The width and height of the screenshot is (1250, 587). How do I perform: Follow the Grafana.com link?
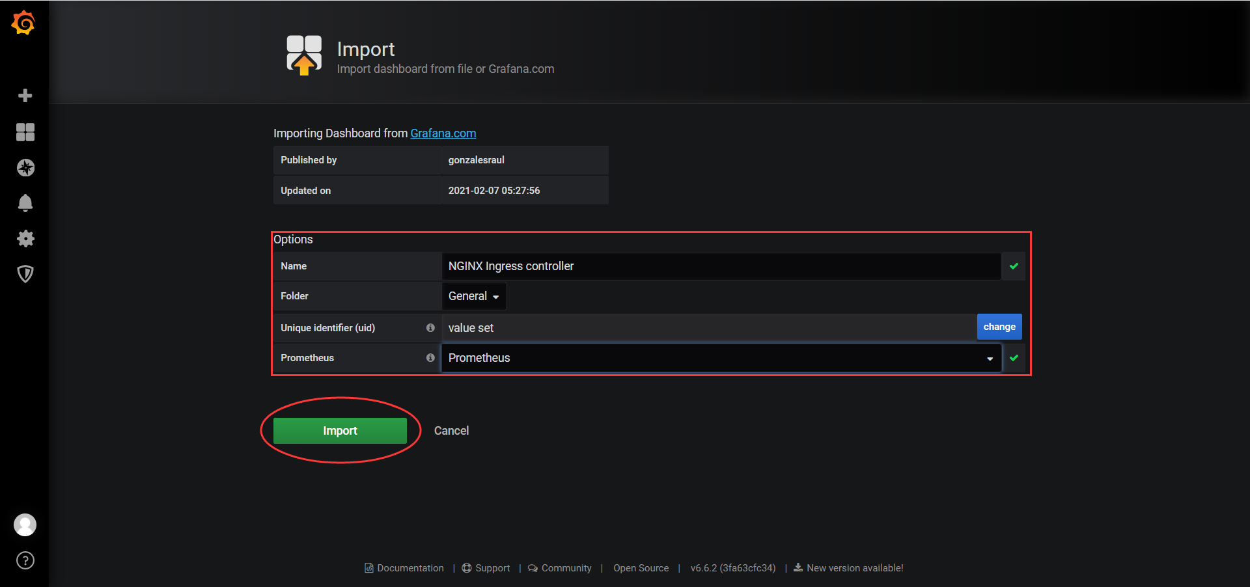443,133
